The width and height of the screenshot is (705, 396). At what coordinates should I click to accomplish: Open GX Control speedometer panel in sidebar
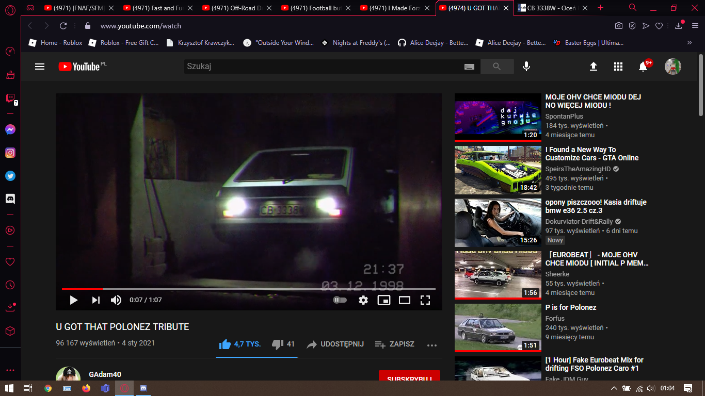[10, 51]
